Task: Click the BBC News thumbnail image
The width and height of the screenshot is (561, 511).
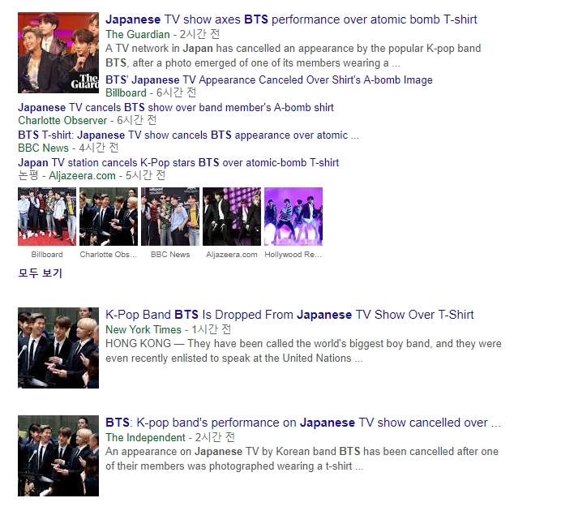Action: pyautogui.click(x=170, y=217)
